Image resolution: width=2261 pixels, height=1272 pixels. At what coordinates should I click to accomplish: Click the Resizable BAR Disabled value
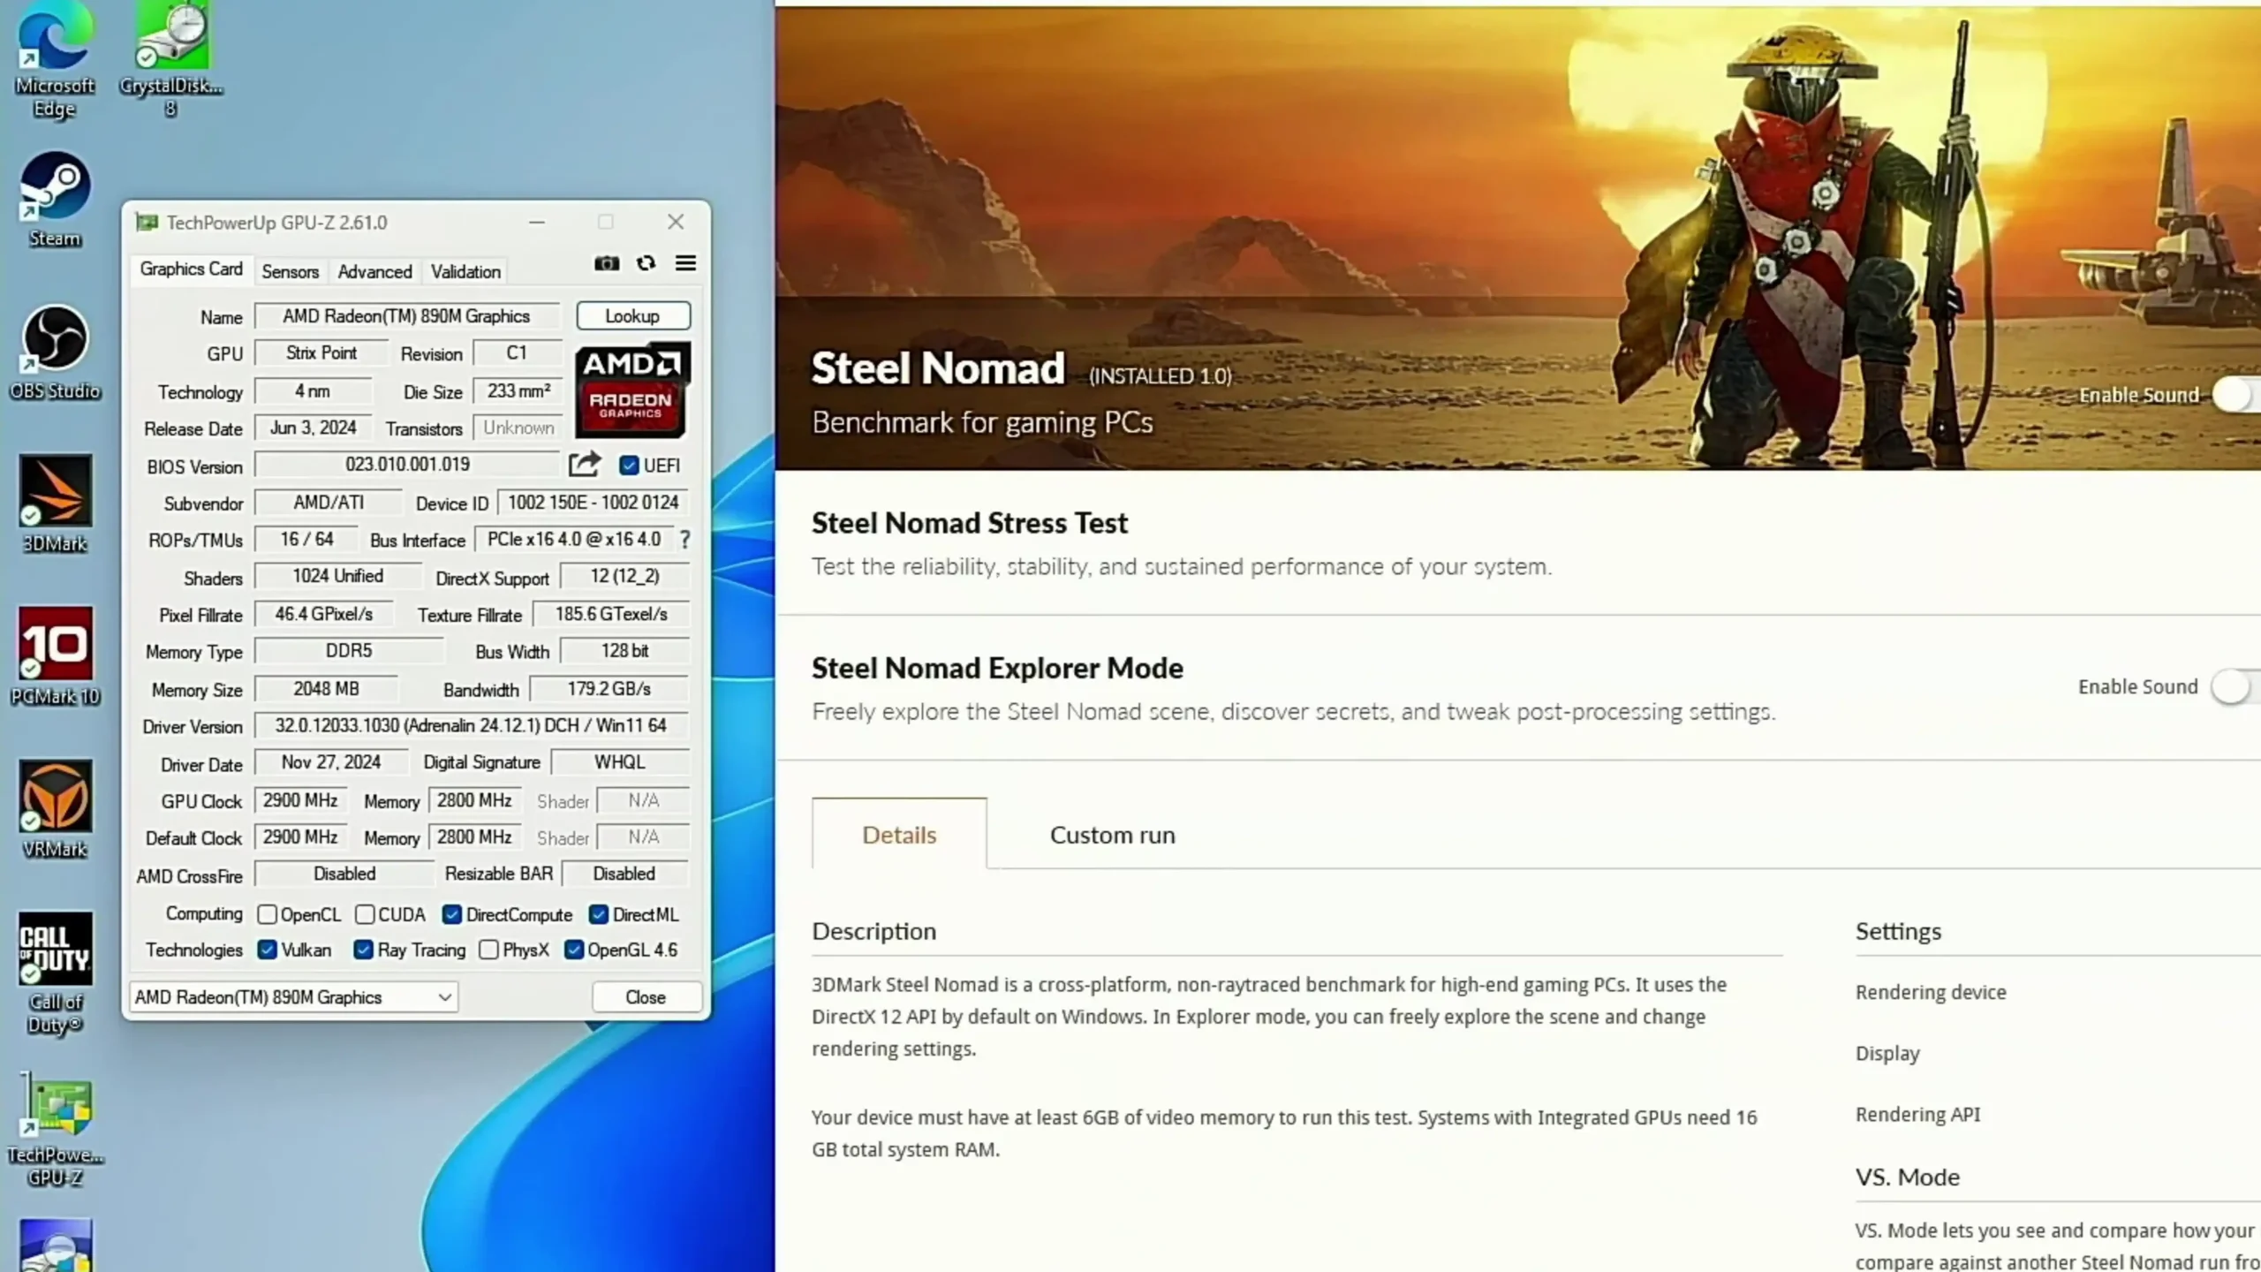tap(624, 874)
